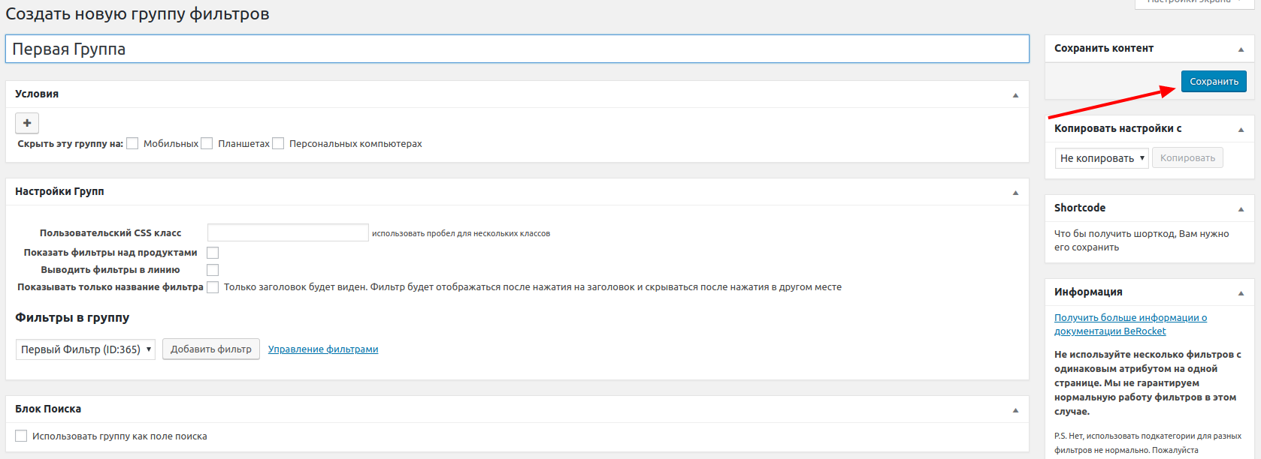Collapse the Shortcode panel arrow
Image resolution: width=1261 pixels, height=459 pixels.
click(1241, 209)
